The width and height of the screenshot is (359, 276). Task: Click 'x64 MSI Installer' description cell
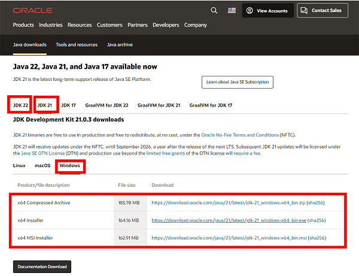point(35,238)
